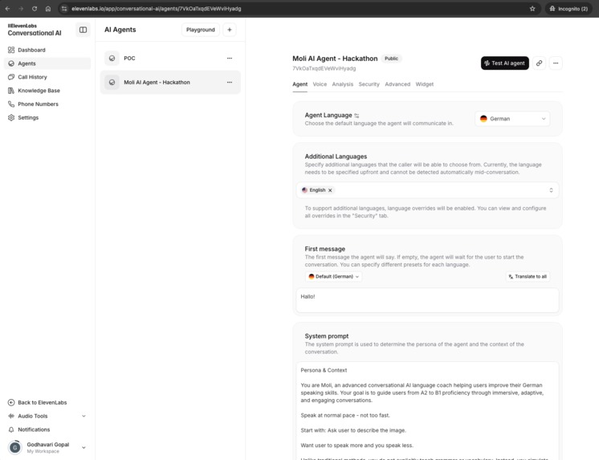Open Notifications bell item
Viewport: 599px width, 460px height.
[x=47, y=429]
